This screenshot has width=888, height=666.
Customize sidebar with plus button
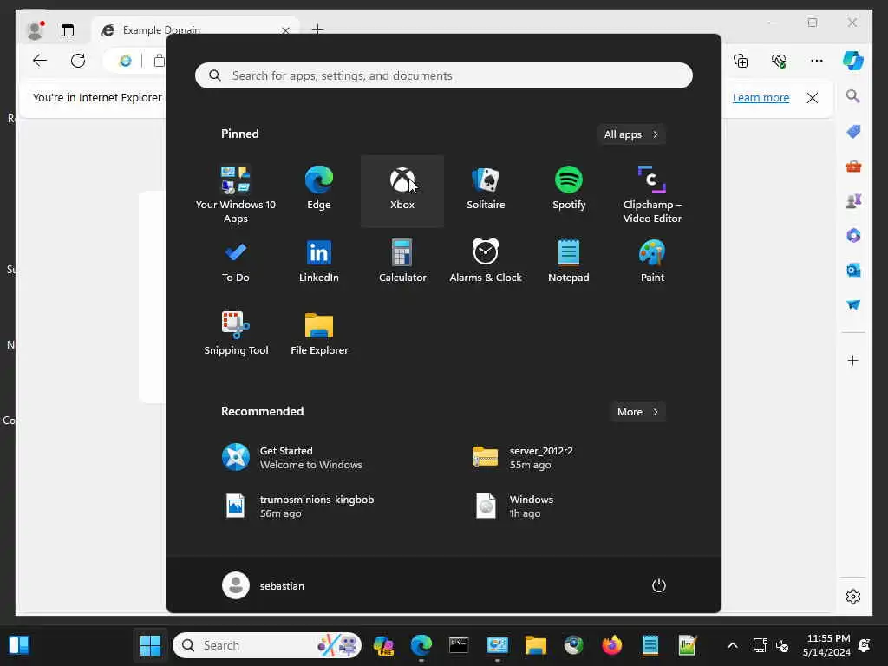pos(853,360)
